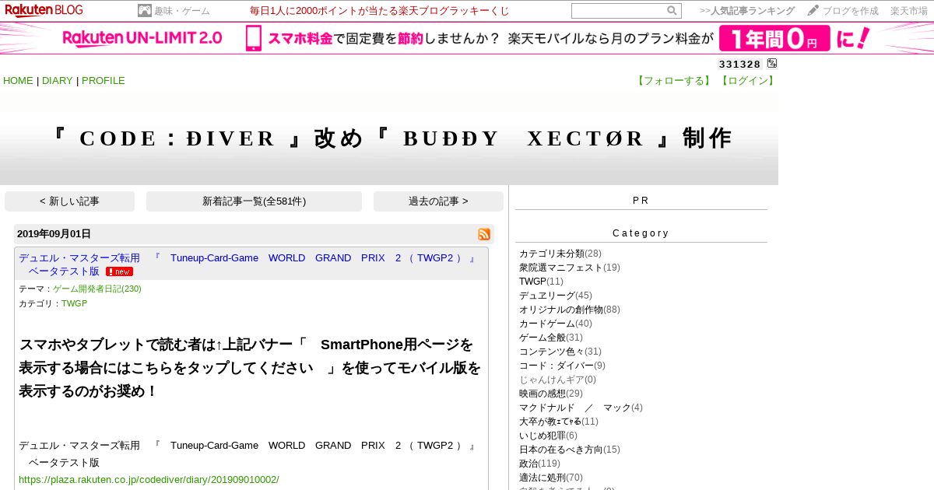Click the access counter icon beside 331328

tap(771, 63)
